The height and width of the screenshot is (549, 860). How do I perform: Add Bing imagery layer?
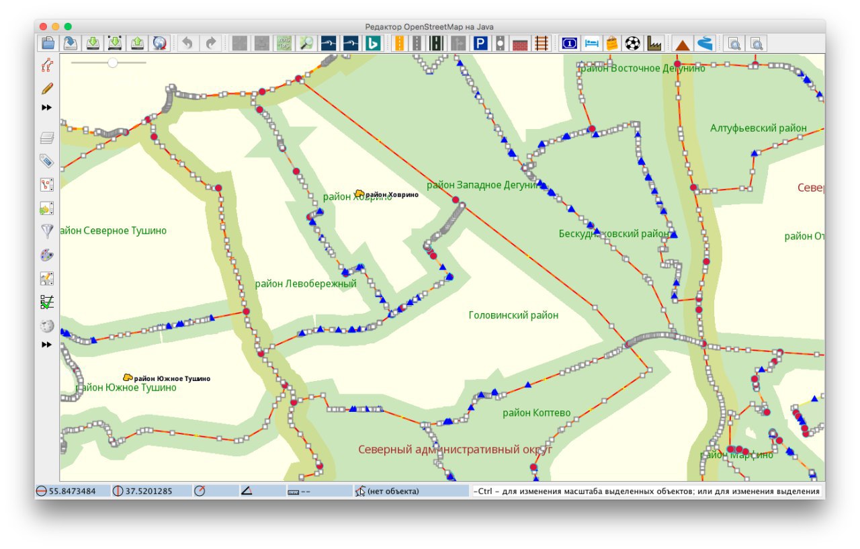coord(372,43)
